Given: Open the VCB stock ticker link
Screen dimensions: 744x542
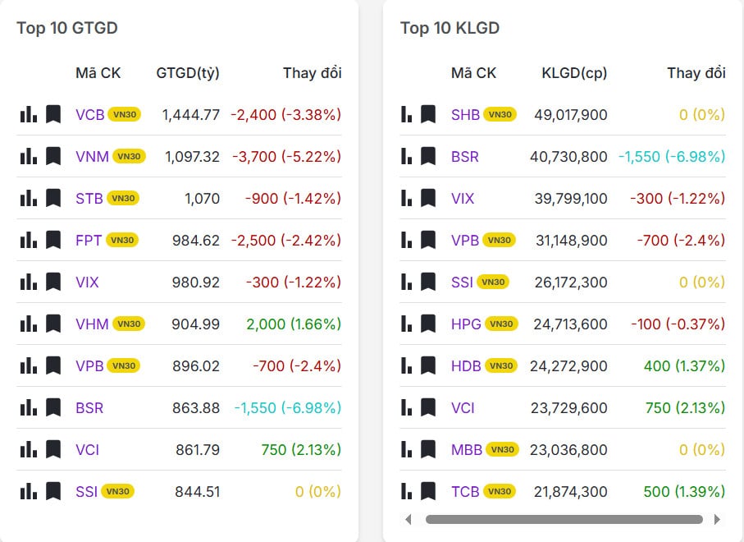Looking at the screenshot, I should point(90,115).
